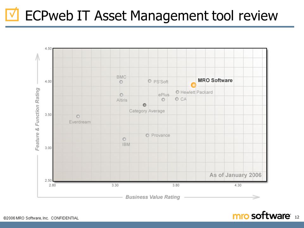Select the CA data point
The image size is (304, 228).
point(177,99)
